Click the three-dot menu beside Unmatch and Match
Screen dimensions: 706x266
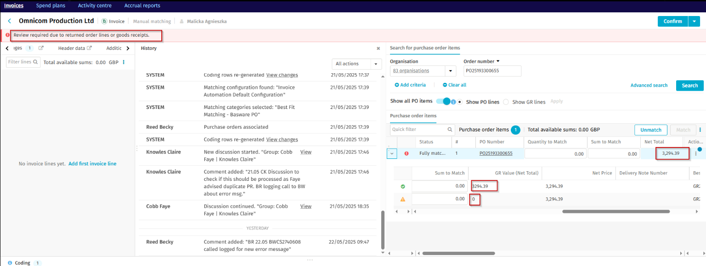click(700, 130)
